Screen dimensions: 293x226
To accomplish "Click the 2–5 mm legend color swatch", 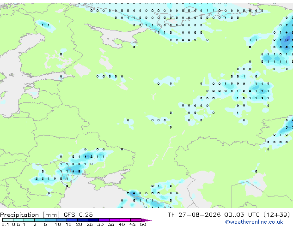I will [40, 220].
